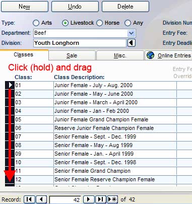Click the row selector for class 06

pyautogui.click(x=10, y=128)
